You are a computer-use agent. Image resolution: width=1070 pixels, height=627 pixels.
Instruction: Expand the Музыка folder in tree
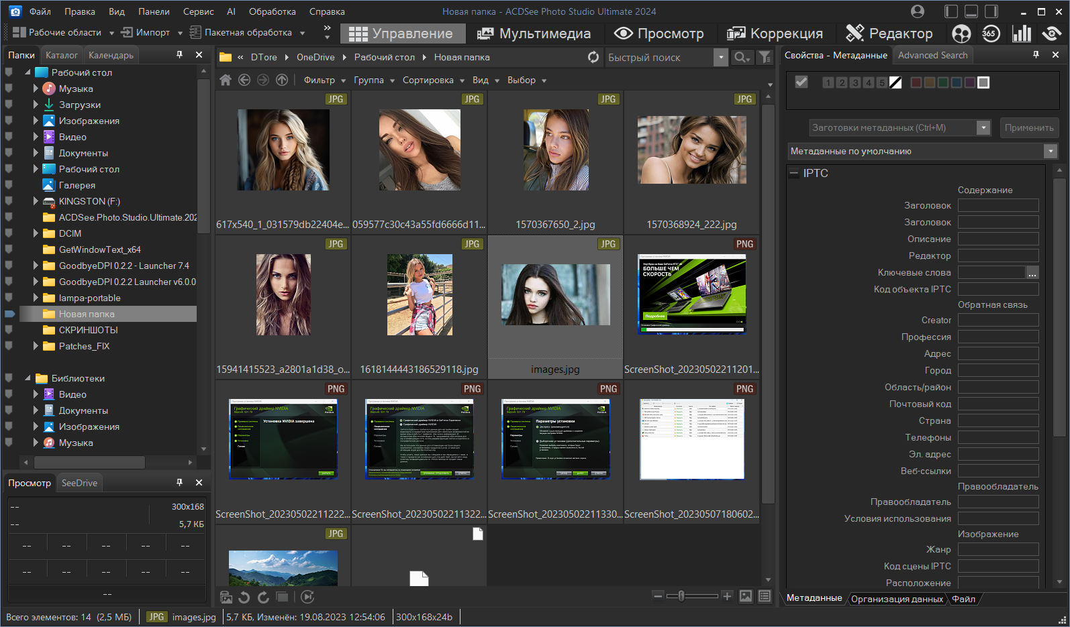(x=36, y=89)
